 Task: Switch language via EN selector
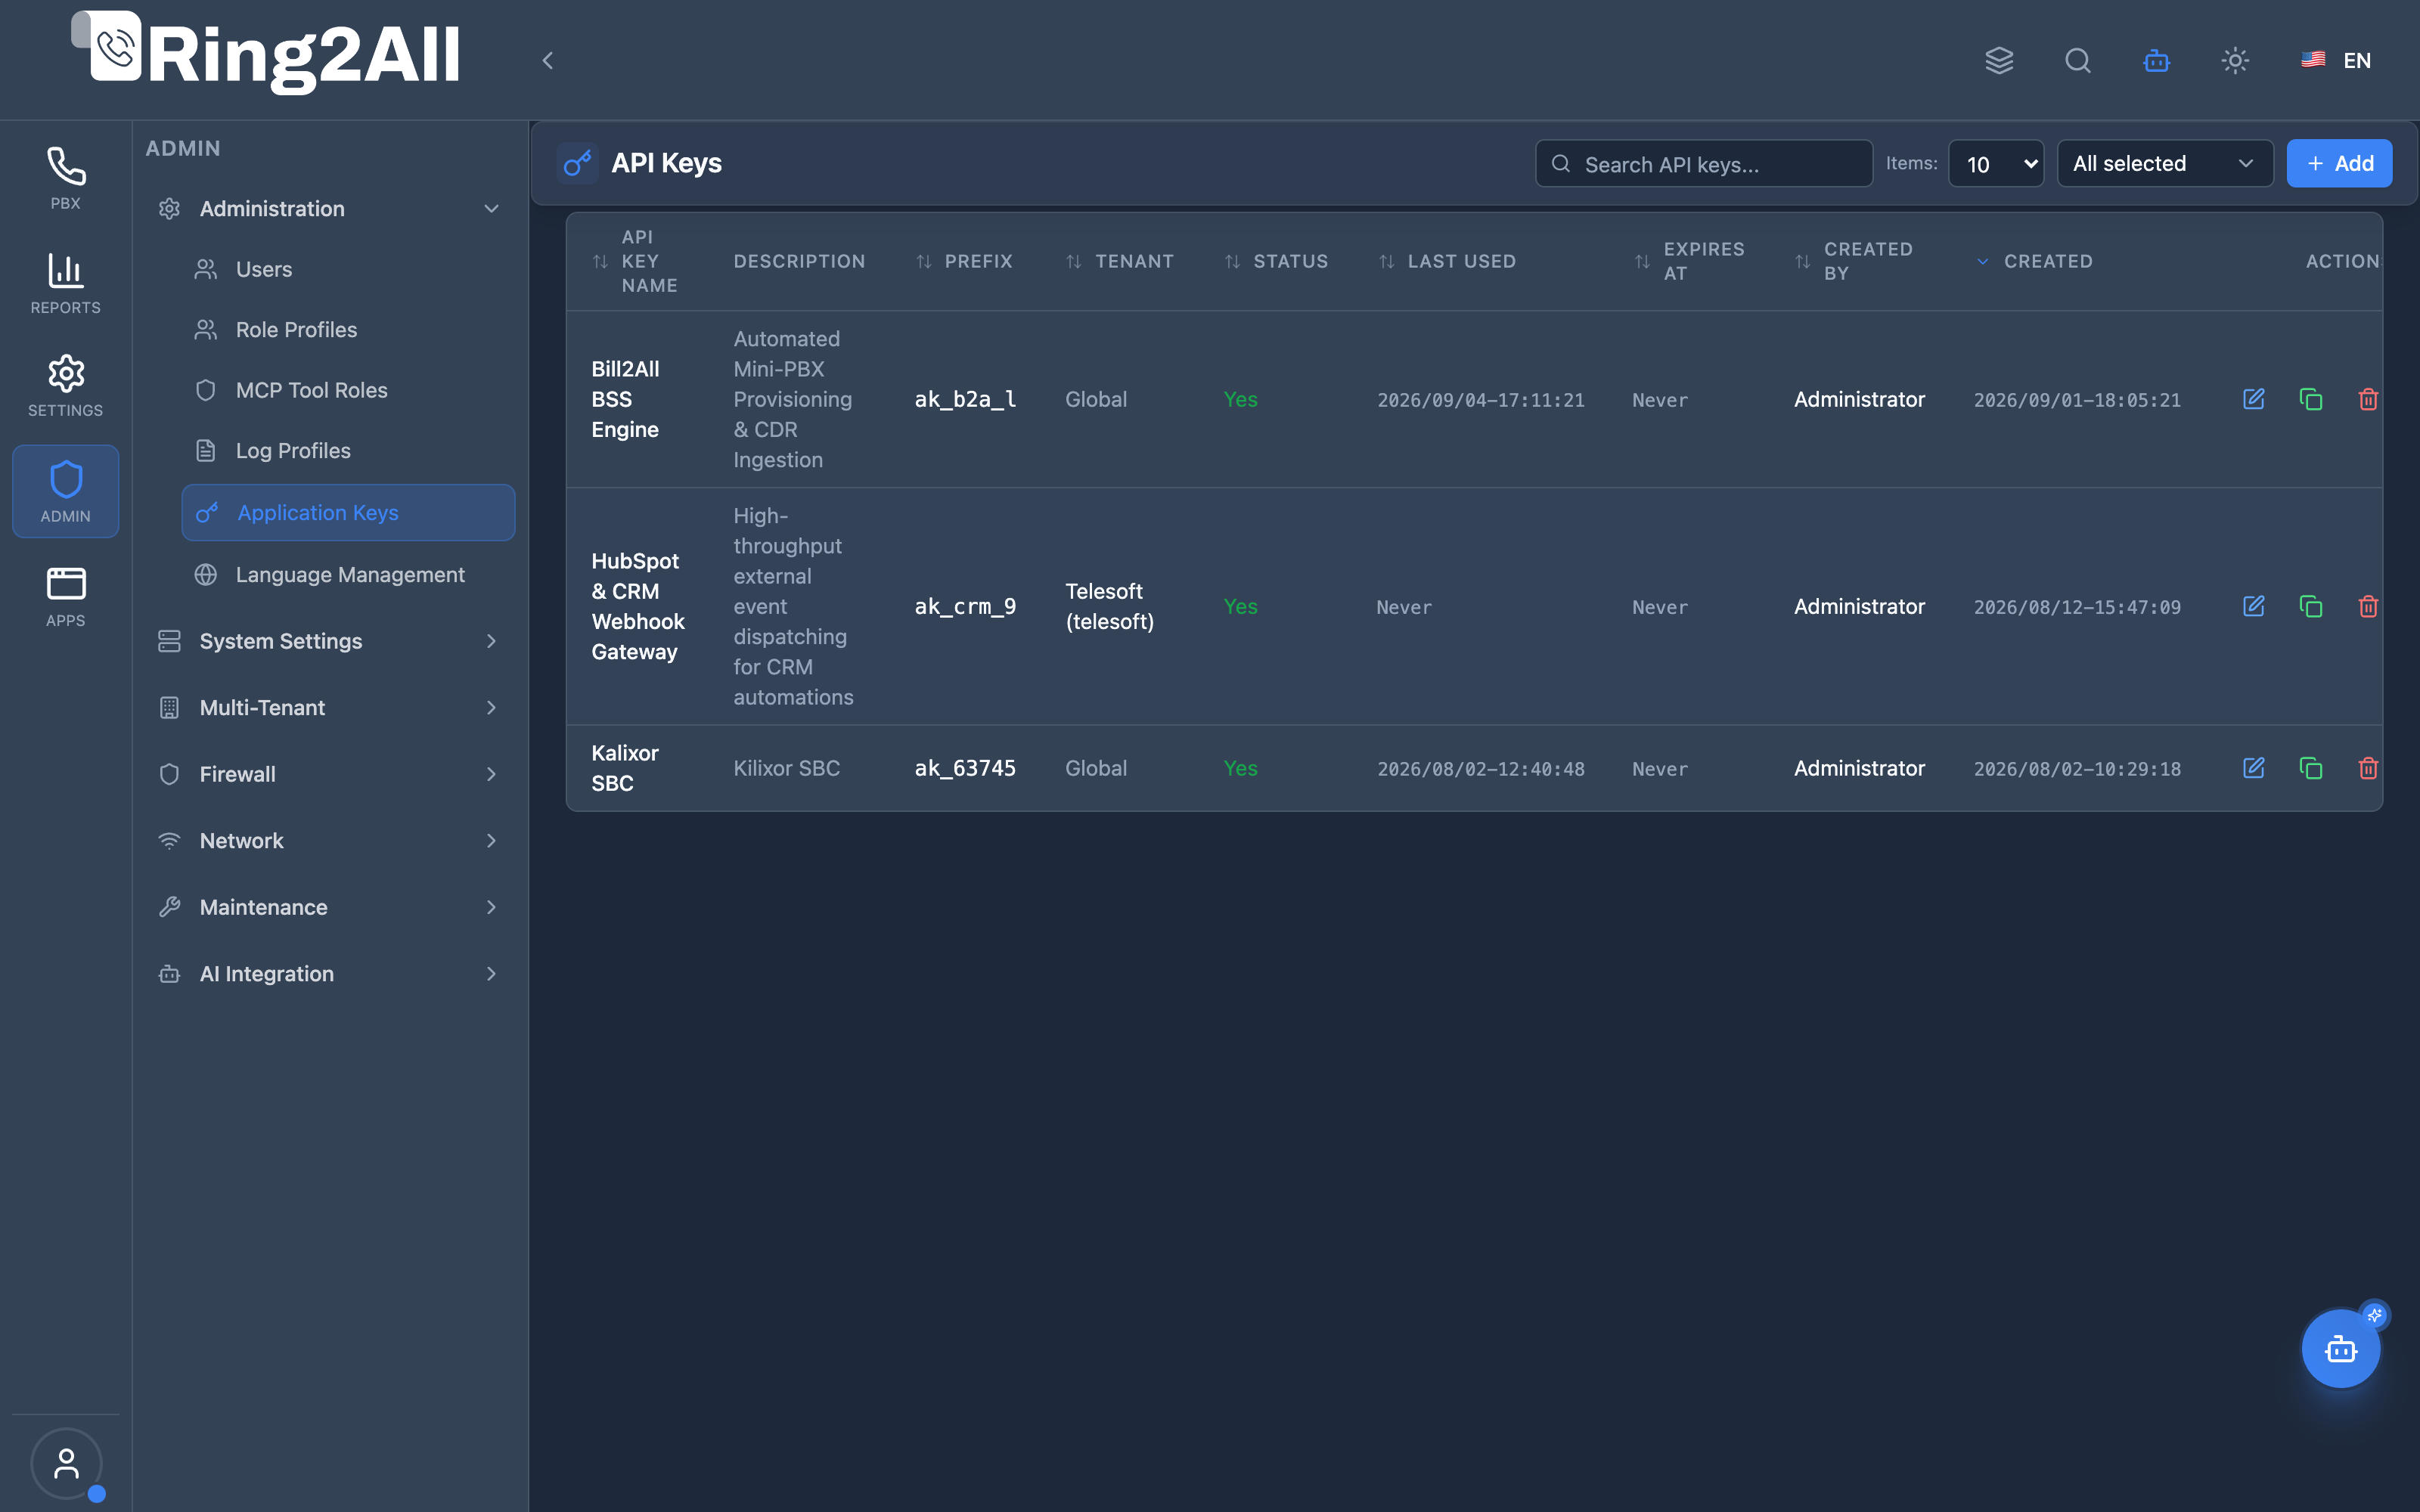[x=2336, y=60]
